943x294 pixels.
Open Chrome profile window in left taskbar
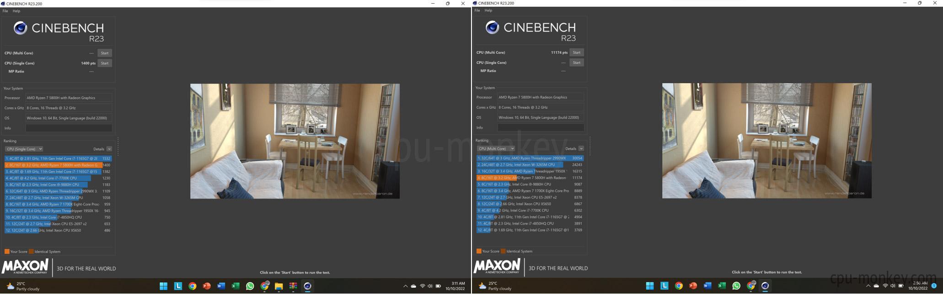(x=265, y=286)
